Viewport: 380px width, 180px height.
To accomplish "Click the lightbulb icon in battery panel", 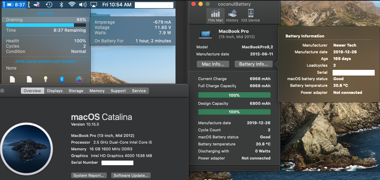I will pyautogui.click(x=46, y=79).
